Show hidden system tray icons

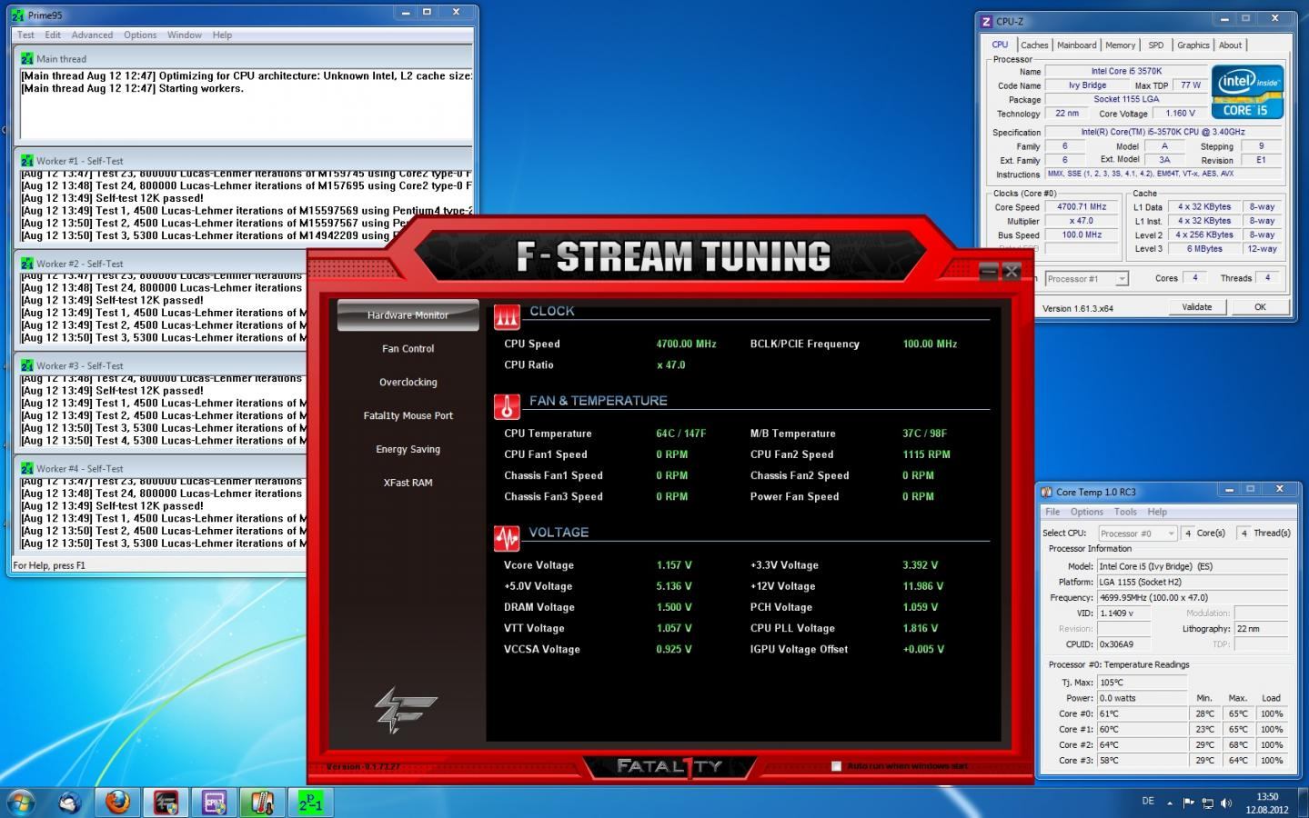pos(1170,803)
